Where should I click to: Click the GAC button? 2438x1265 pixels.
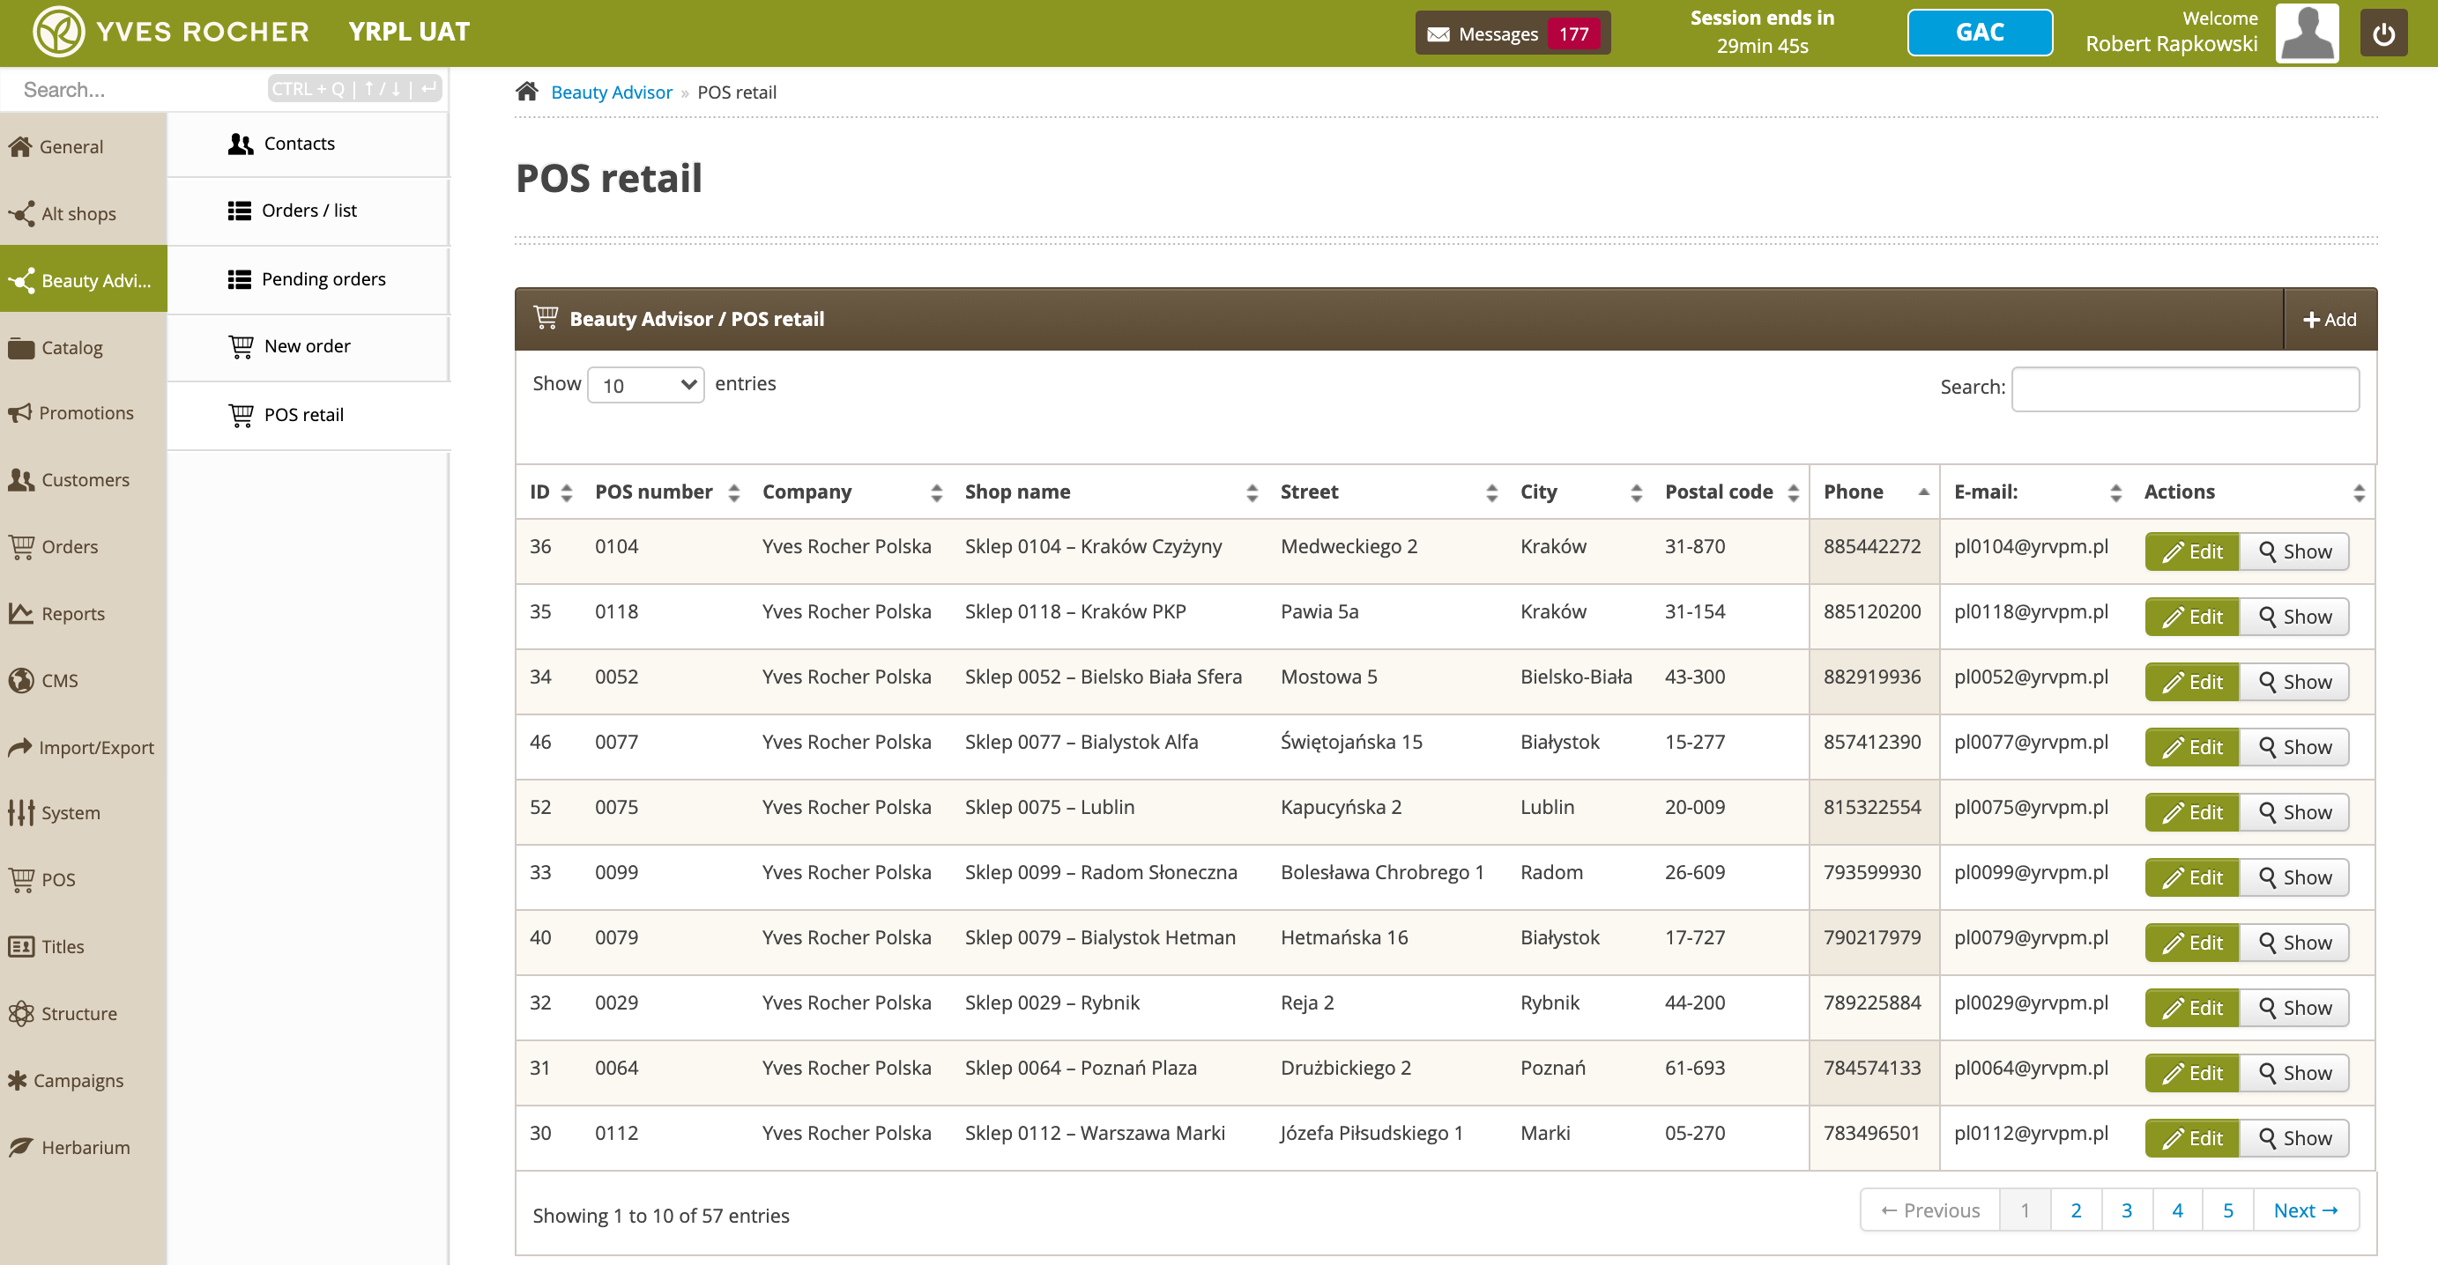tap(1980, 33)
